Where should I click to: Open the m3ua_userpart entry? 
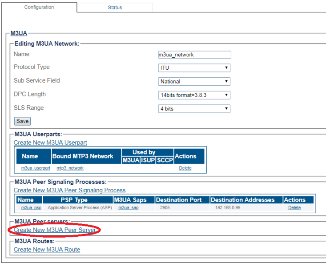36,168
